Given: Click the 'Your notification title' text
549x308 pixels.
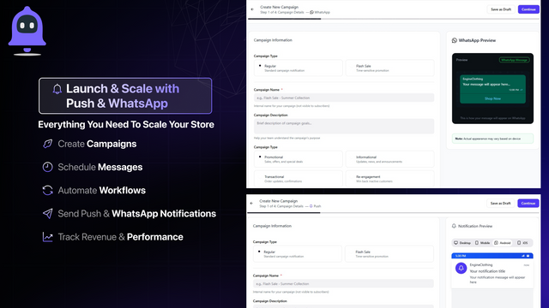Looking at the screenshot, I should [487, 271].
